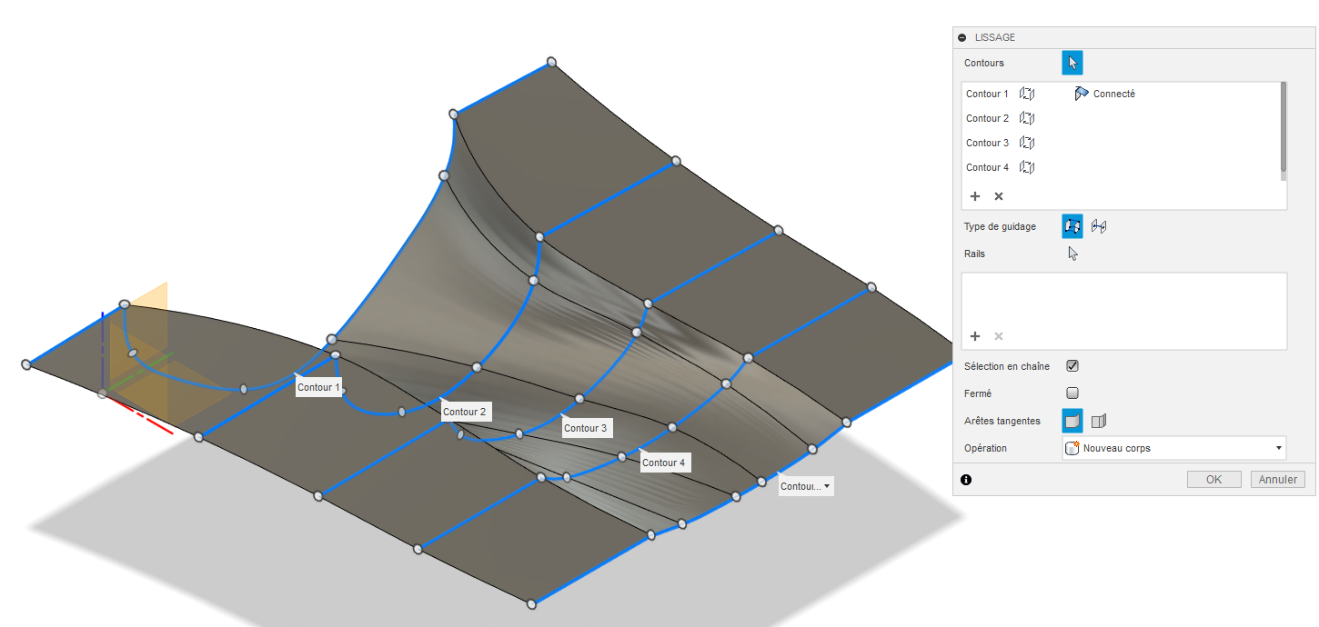Select the Rails guide type icon
The width and height of the screenshot is (1319, 627).
pyautogui.click(x=1072, y=226)
